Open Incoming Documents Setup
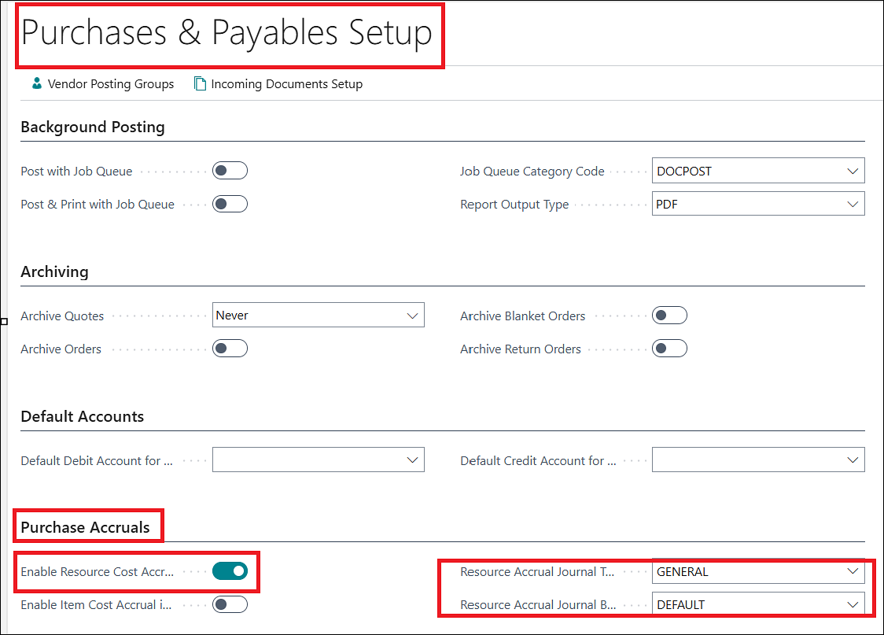The height and width of the screenshot is (635, 884). pyautogui.click(x=286, y=84)
